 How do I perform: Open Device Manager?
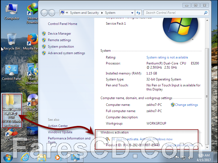[60, 34]
